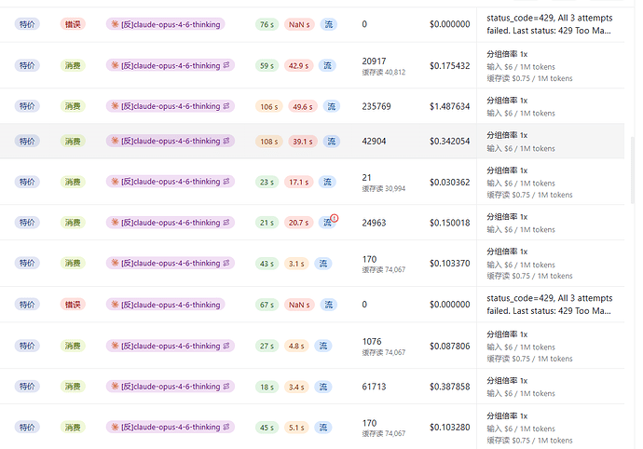Click the Claude logo in the 67 s error row
The width and height of the screenshot is (643, 449).
click(x=115, y=305)
